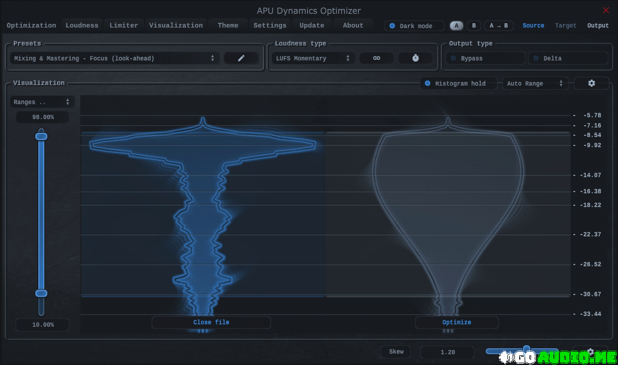
Task: Open the LUFS Momentary loudness dropdown
Action: (x=313, y=58)
